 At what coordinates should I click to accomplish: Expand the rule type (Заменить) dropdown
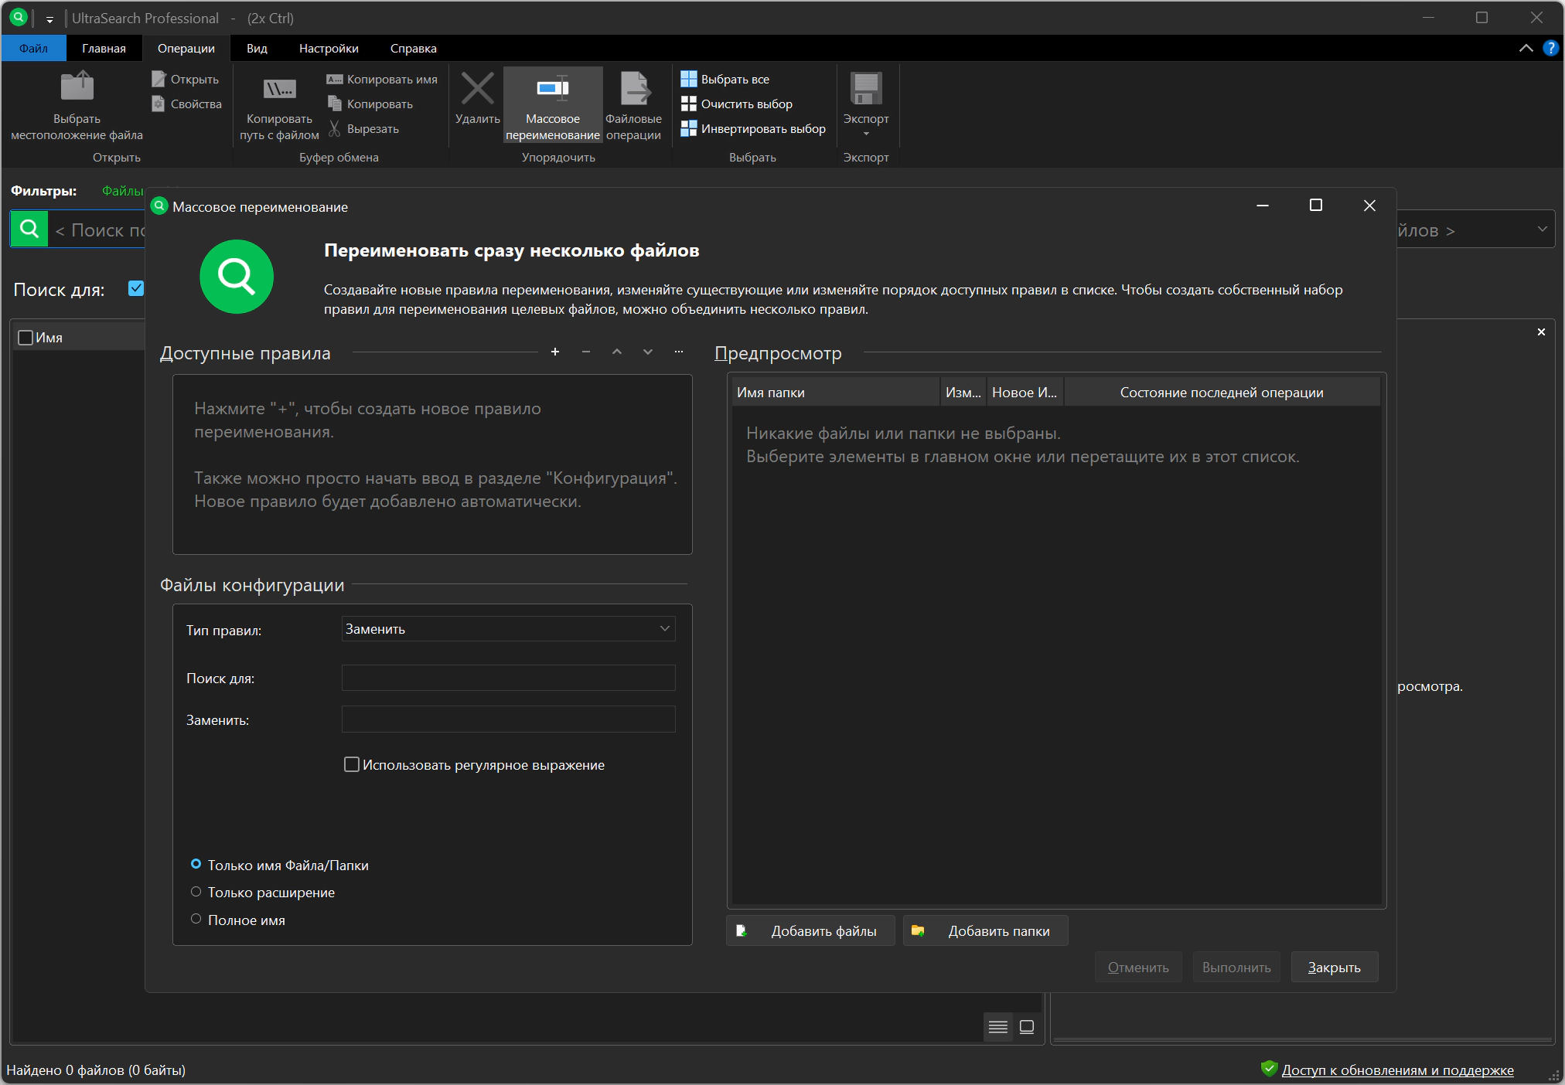[664, 629]
